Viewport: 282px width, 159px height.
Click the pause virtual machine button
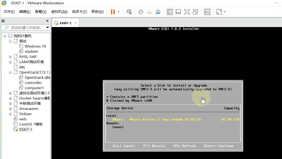point(113,12)
